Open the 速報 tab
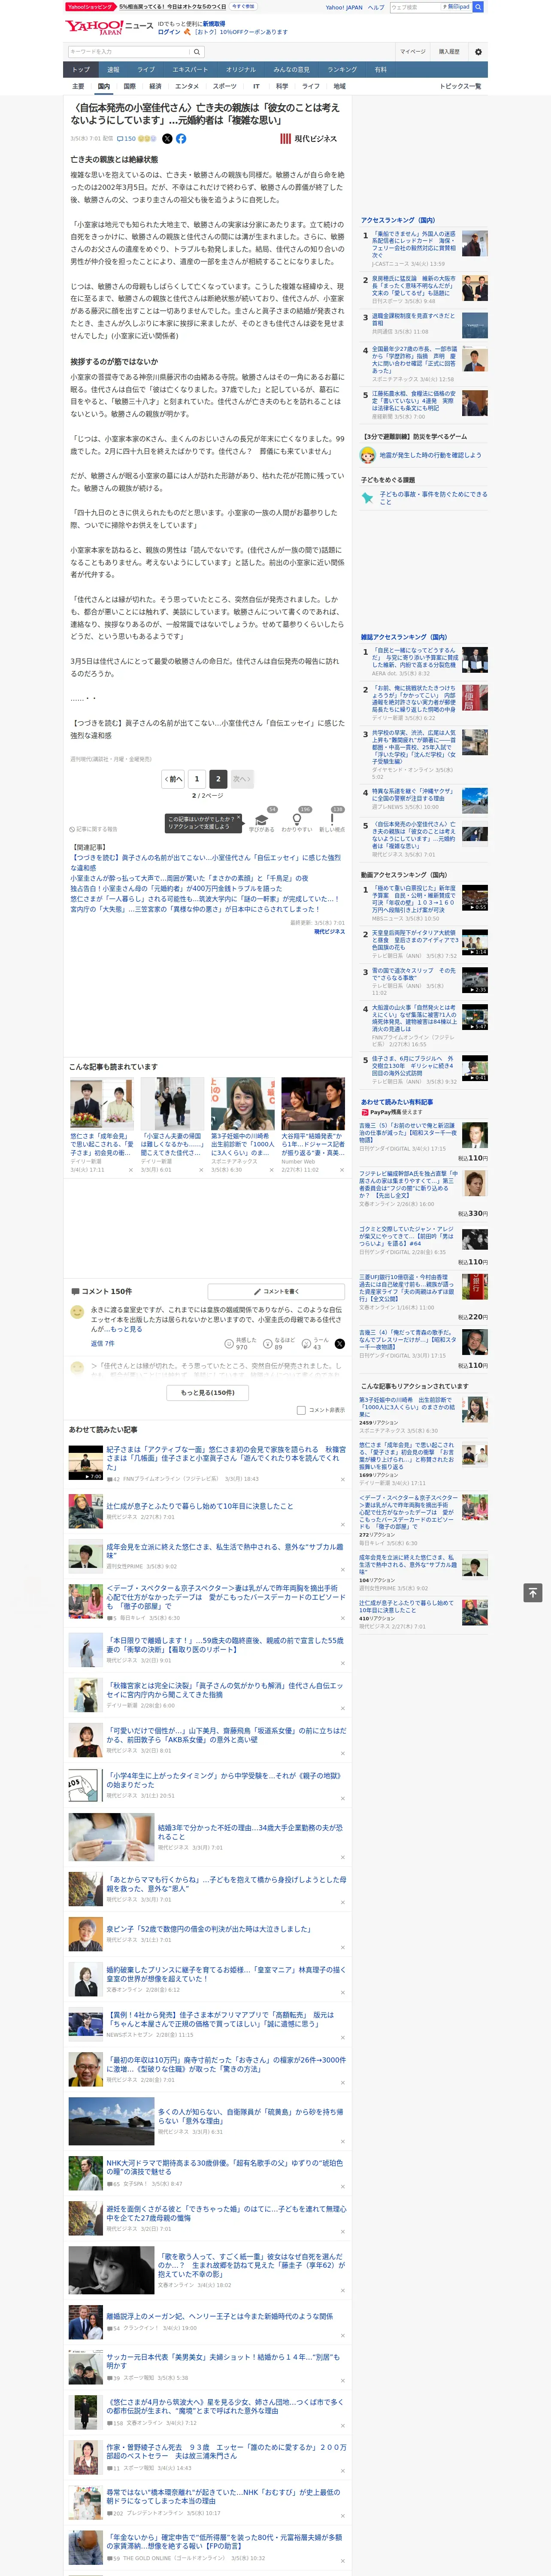The width and height of the screenshot is (551, 2576). (x=113, y=70)
